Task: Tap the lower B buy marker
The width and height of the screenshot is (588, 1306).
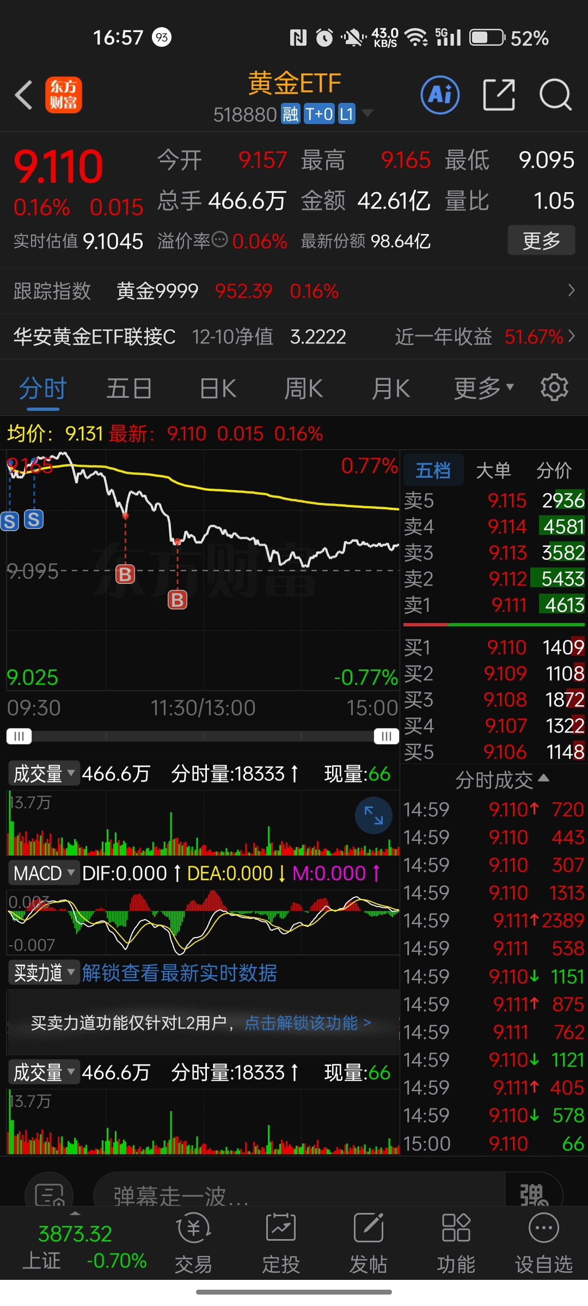Action: (177, 600)
